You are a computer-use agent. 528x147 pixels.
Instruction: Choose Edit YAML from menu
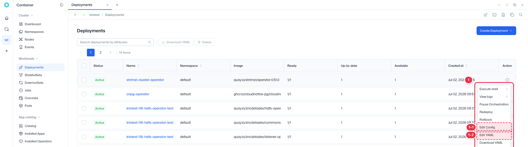coord(494,135)
